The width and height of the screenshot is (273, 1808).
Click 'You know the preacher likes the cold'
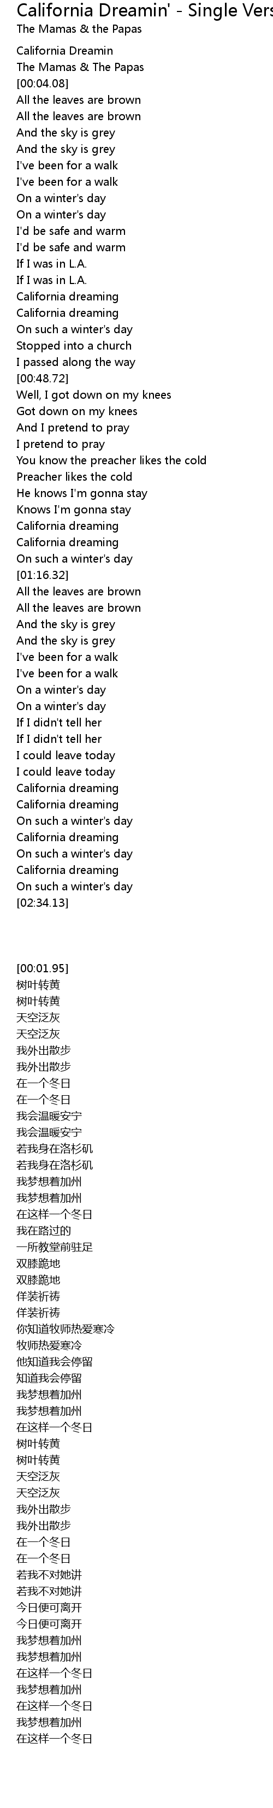pyautogui.click(x=111, y=460)
